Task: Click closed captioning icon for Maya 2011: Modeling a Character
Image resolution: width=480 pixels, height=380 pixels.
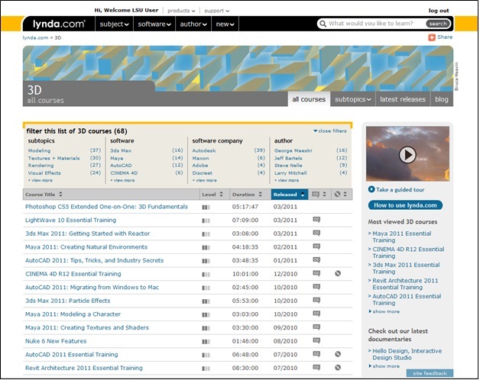Action: [x=316, y=314]
